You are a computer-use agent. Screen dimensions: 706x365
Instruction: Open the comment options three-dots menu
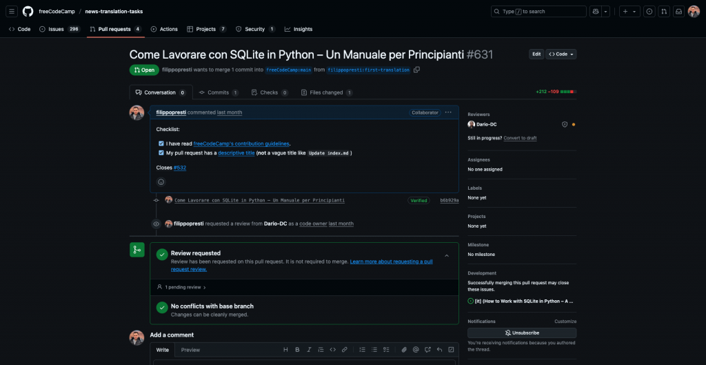click(448, 112)
